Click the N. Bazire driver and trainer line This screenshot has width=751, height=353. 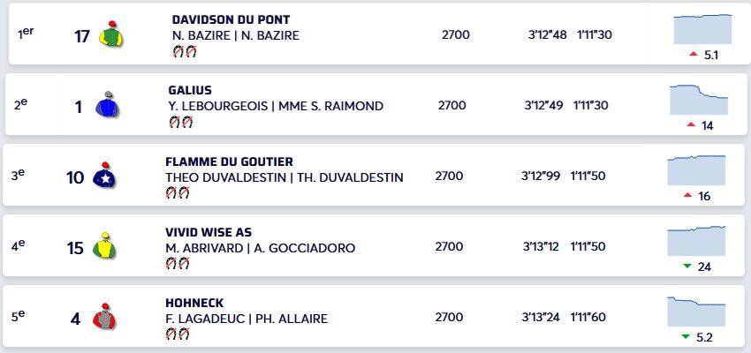[x=236, y=35]
